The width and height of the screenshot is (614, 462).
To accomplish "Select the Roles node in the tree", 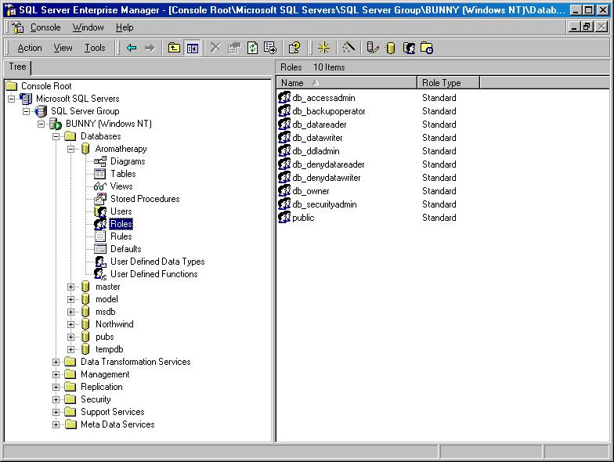I will [x=121, y=224].
